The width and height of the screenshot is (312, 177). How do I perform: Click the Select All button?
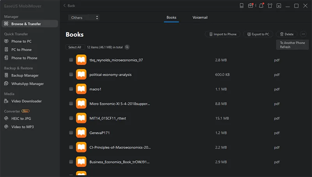pos(75,47)
